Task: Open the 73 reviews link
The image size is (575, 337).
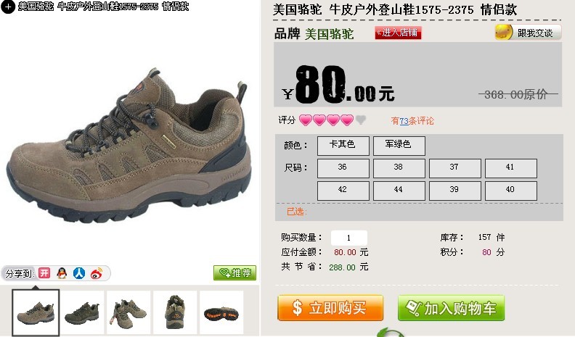Action: click(x=404, y=121)
